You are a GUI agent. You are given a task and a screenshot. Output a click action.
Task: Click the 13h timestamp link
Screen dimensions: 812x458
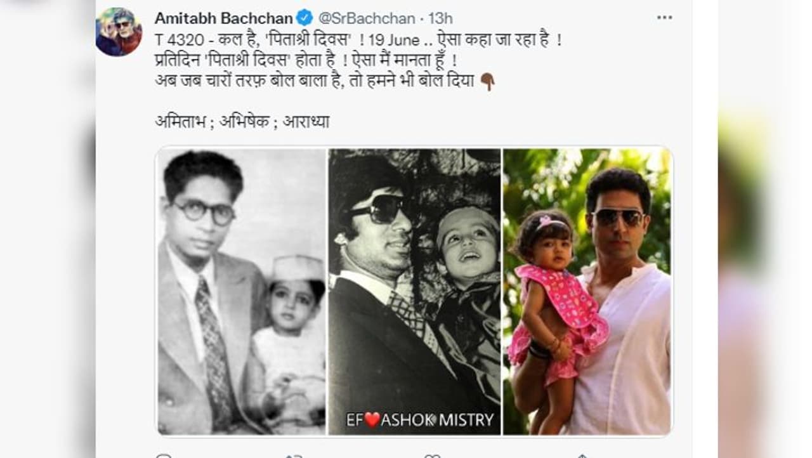pos(440,18)
